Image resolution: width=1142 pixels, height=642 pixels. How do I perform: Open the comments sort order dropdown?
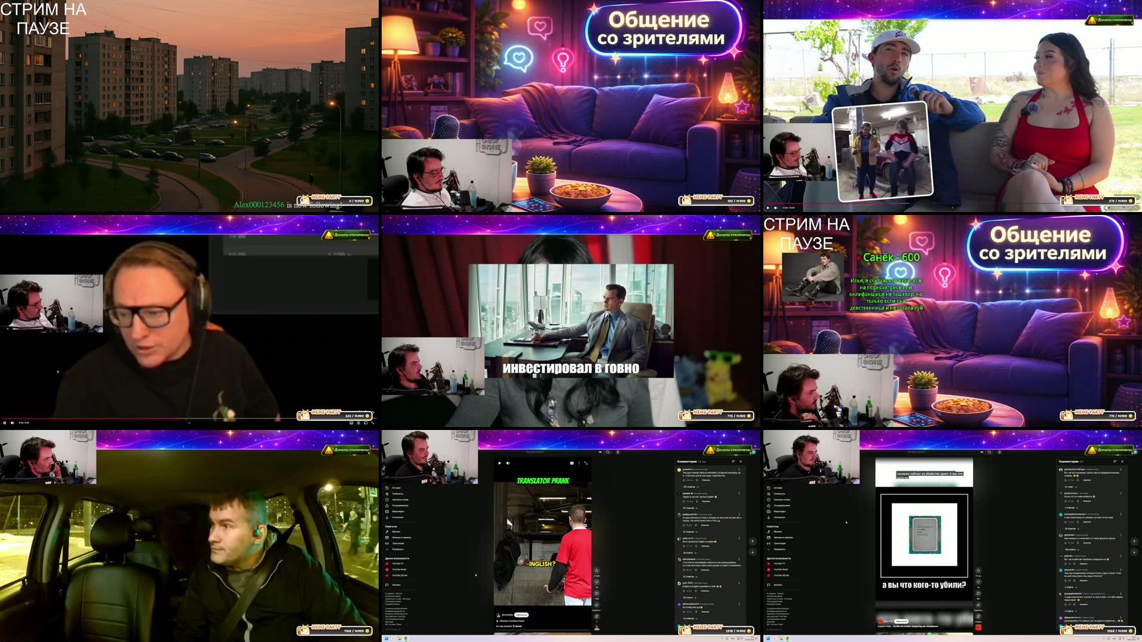point(733,461)
